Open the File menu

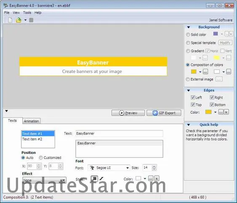click(7, 13)
